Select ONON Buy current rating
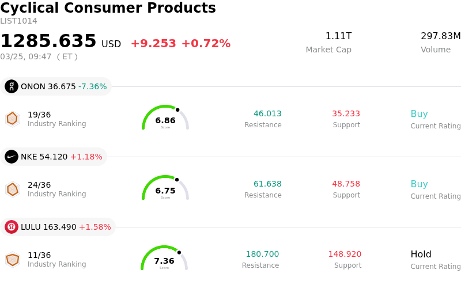The image size is (461, 281). (419, 114)
